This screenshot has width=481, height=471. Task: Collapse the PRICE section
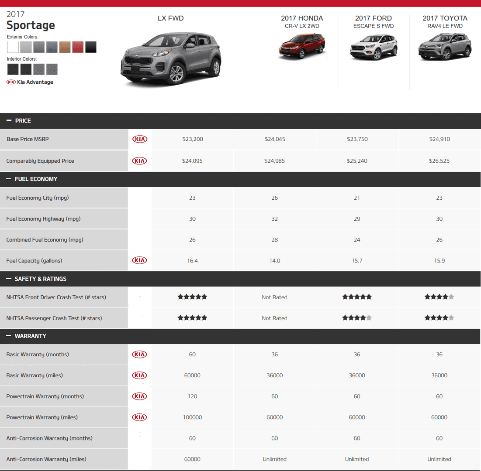coord(9,121)
